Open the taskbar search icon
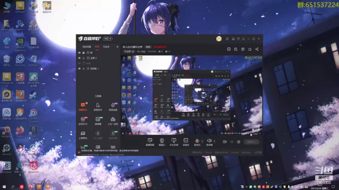The width and height of the screenshot is (339, 190). click(13, 186)
